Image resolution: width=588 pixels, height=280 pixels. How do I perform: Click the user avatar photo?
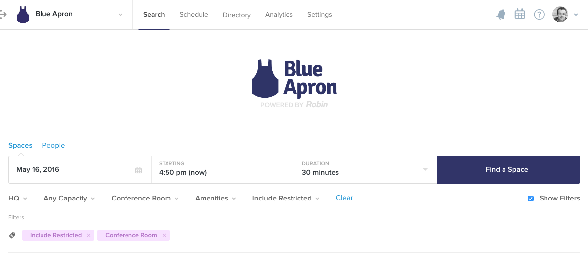[560, 15]
